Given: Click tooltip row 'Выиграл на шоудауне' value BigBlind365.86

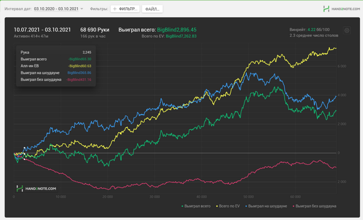Looking at the screenshot, I should coord(79,73).
